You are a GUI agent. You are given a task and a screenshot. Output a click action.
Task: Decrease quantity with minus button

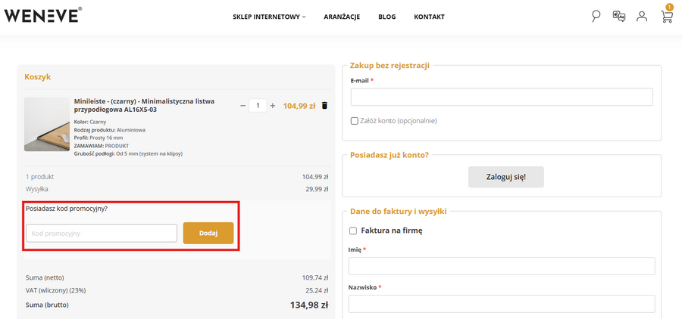(x=242, y=106)
